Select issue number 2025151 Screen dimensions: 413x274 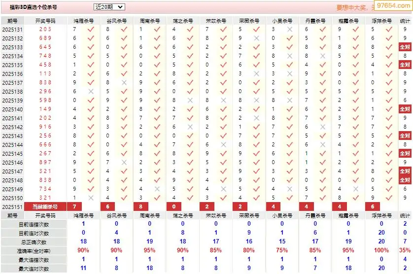[12, 207]
